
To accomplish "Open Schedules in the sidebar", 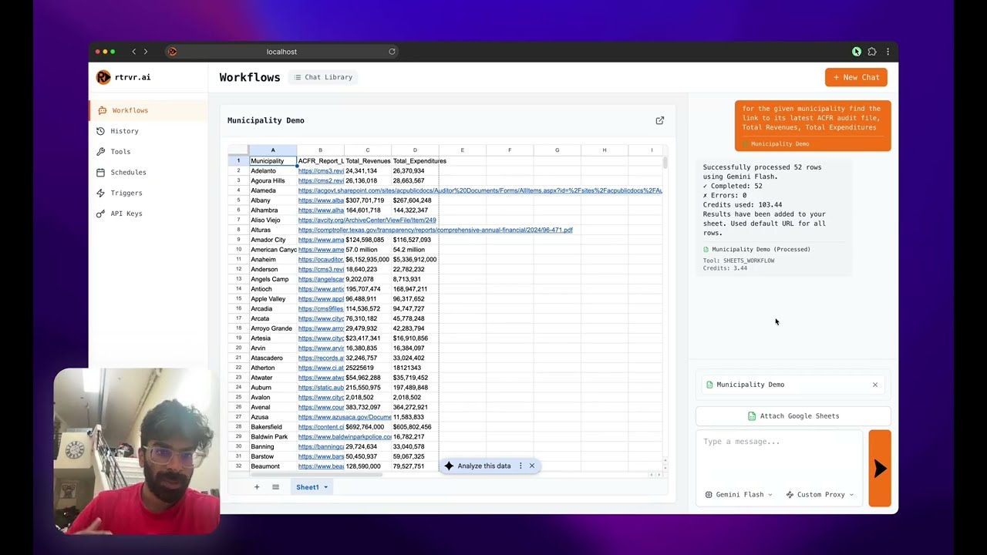I will (x=128, y=172).
